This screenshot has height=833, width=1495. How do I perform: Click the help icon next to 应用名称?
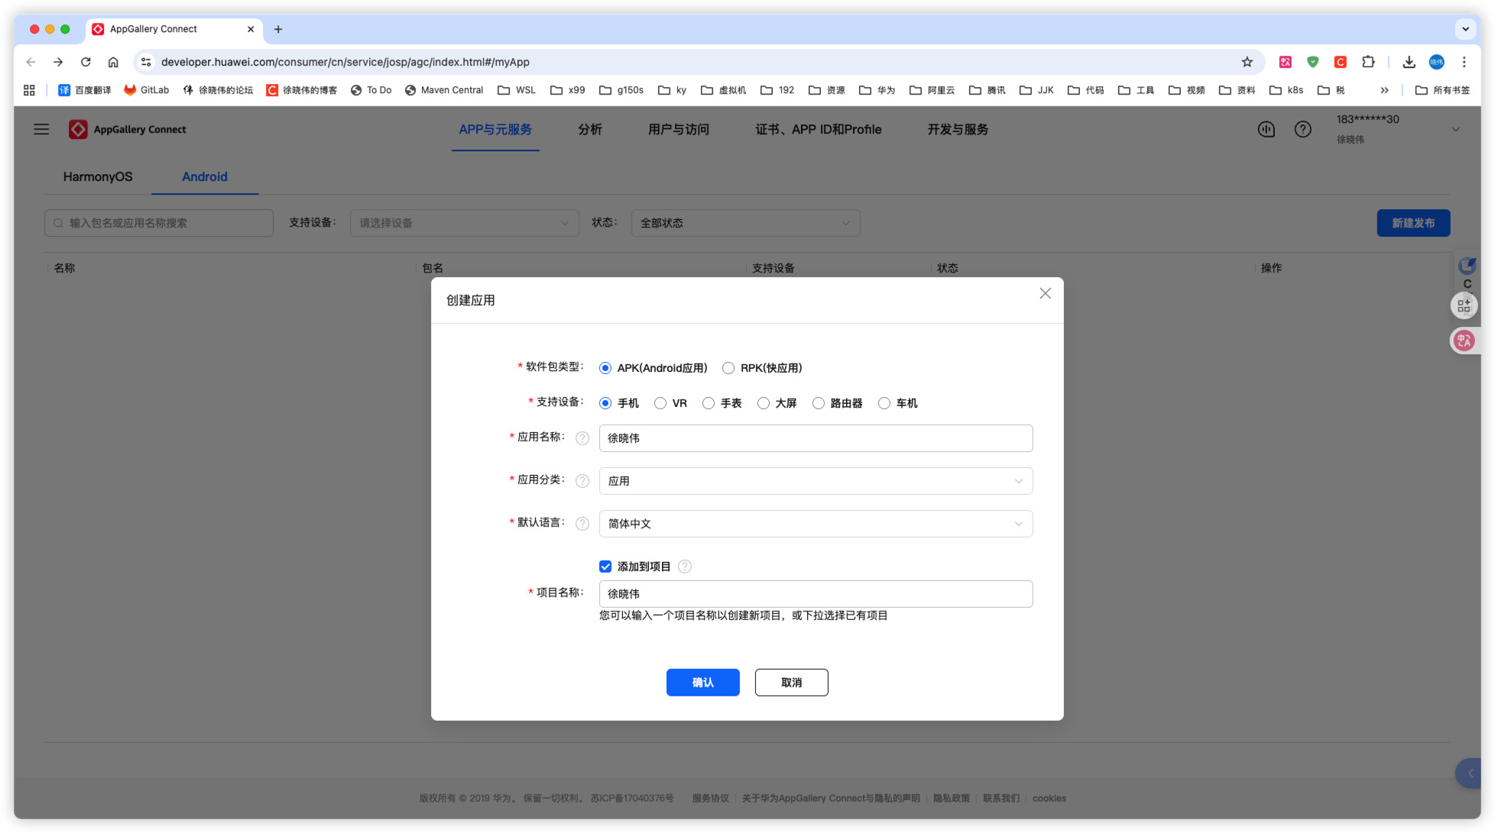pyautogui.click(x=582, y=438)
